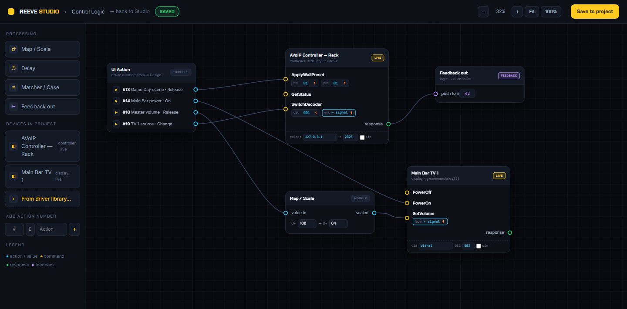Click AVoIP Controller green response port
This screenshot has width=627, height=309.
388,124
